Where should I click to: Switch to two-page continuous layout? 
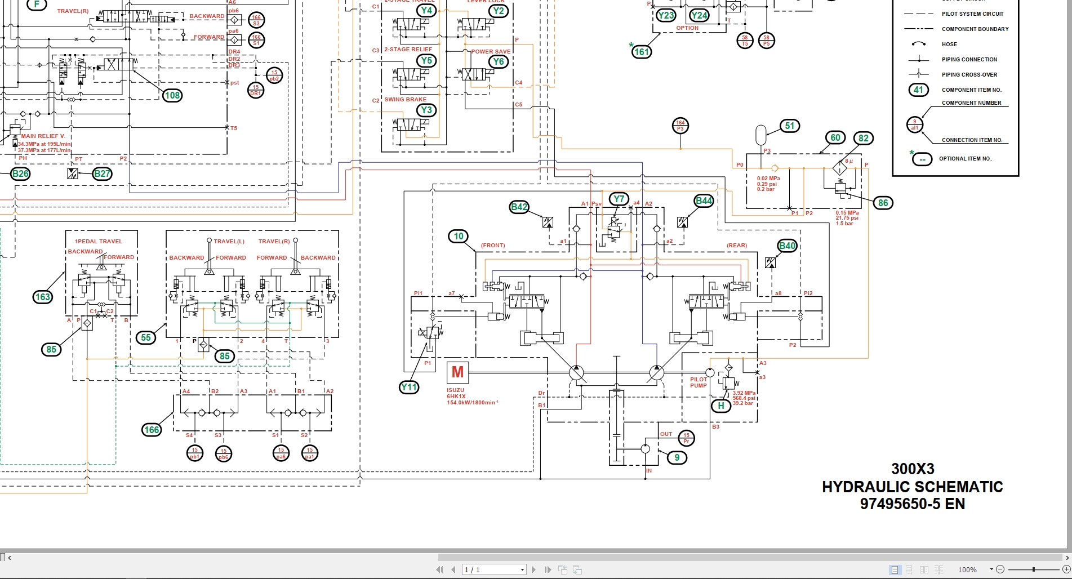click(939, 569)
